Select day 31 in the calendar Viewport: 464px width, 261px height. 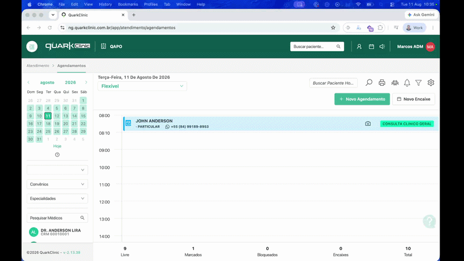[39, 139]
